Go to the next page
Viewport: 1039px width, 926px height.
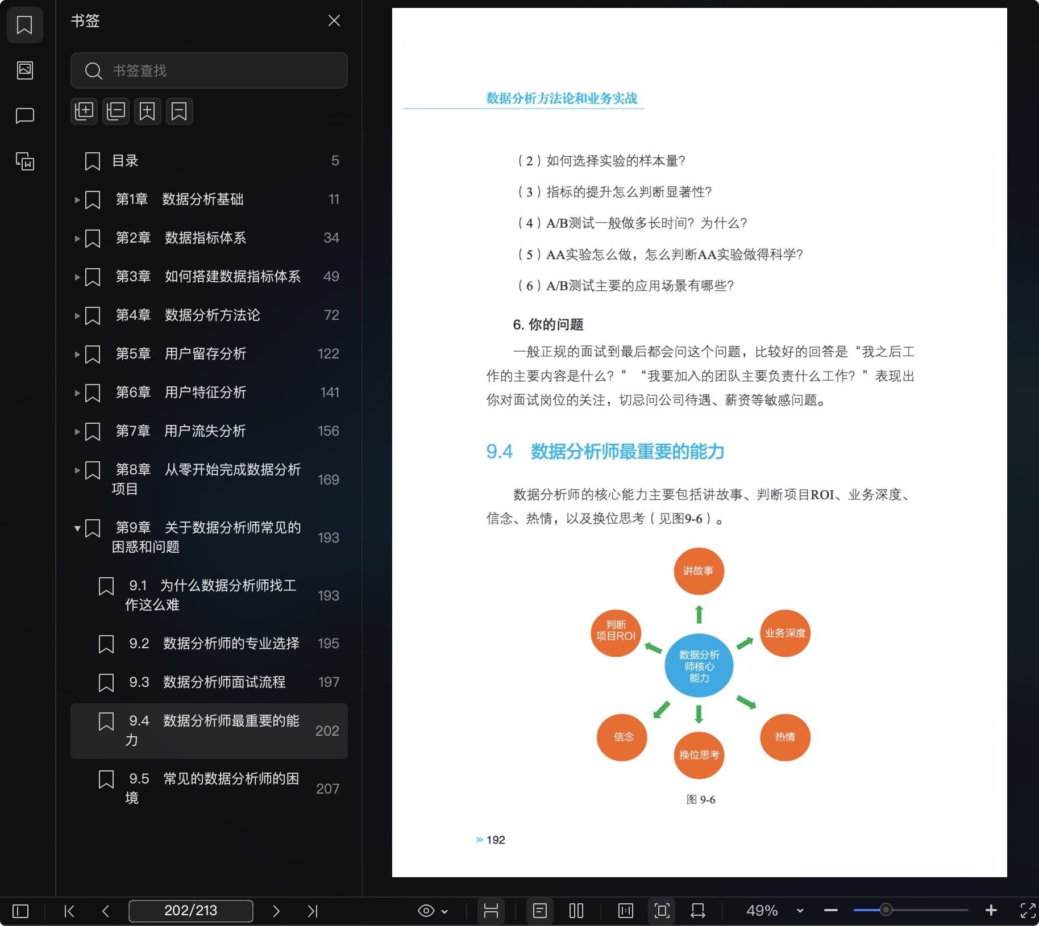[x=276, y=911]
